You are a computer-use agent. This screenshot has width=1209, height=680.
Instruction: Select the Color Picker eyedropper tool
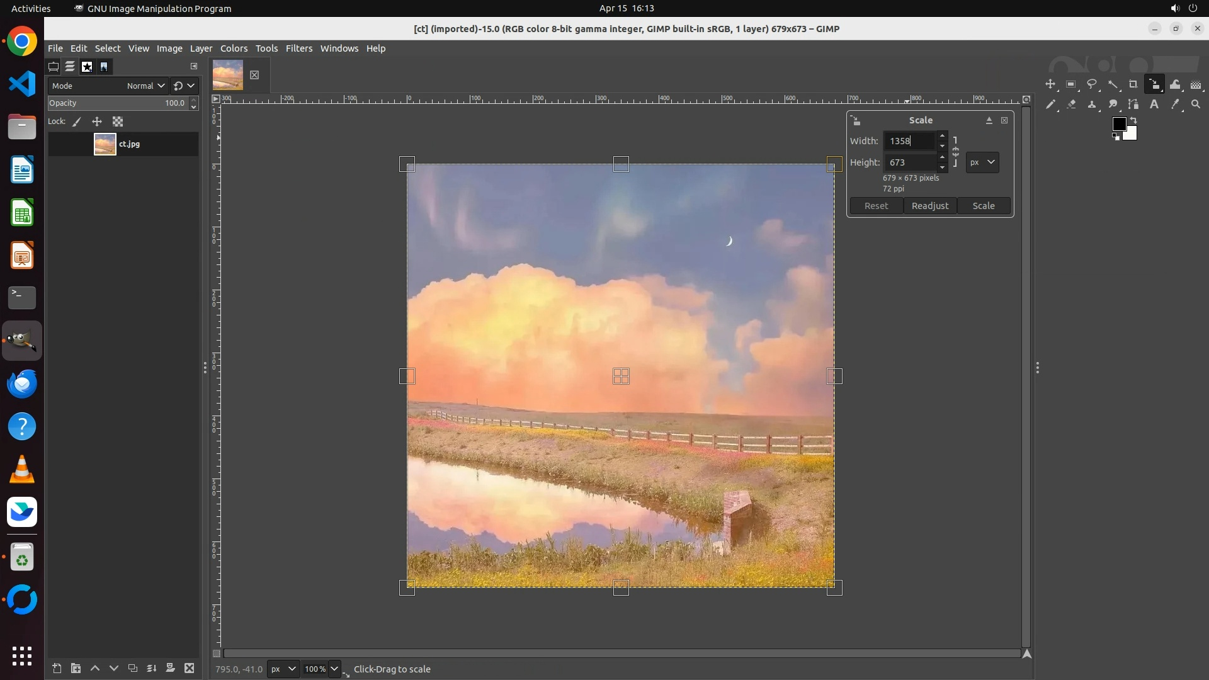tap(1175, 105)
